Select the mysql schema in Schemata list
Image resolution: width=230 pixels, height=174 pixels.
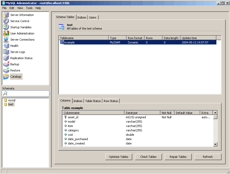click(x=12, y=100)
